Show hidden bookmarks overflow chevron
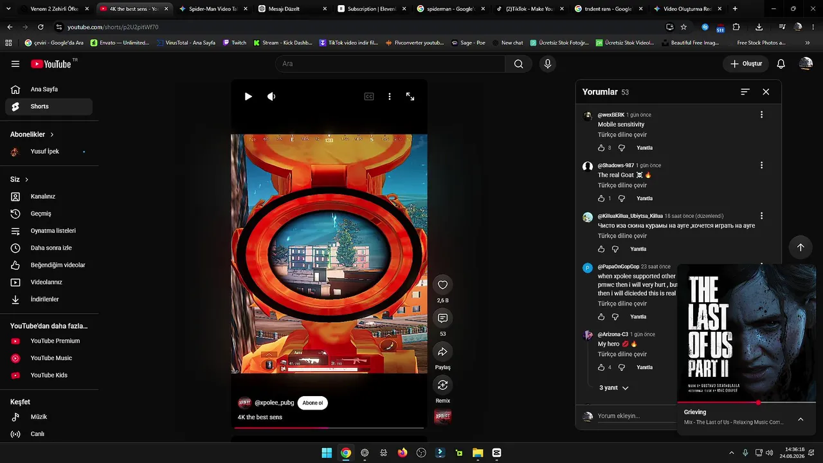Viewport: 823px width, 463px height. tap(807, 43)
